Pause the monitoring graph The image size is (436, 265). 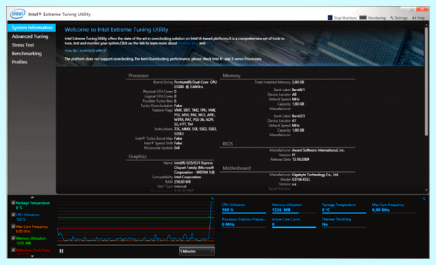coord(62,250)
